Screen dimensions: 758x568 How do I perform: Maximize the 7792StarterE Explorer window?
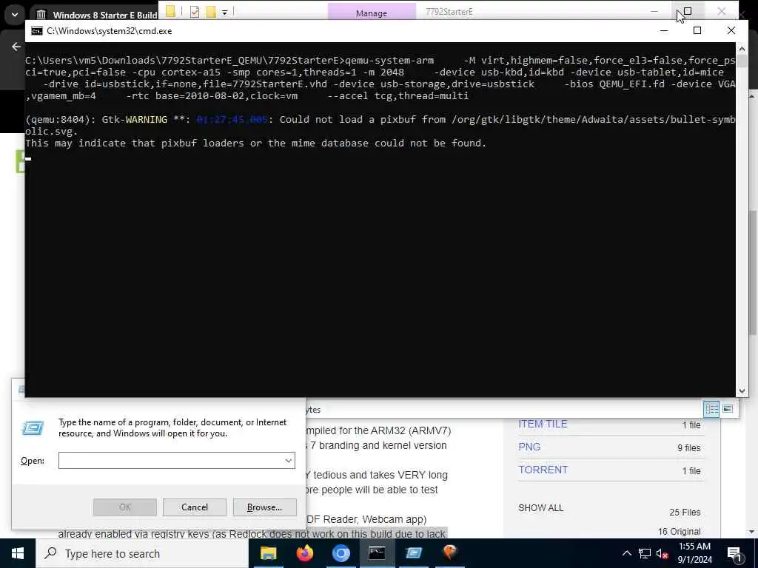pos(688,11)
